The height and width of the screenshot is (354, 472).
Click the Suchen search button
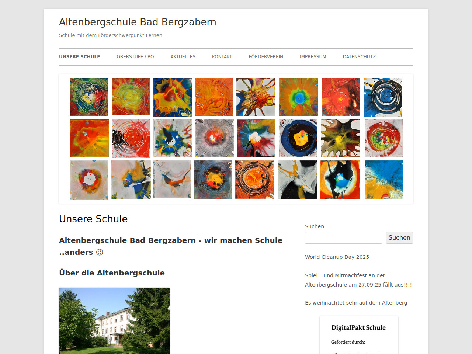(x=399, y=238)
